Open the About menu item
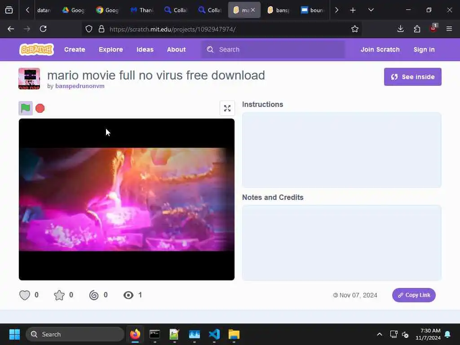 176,49
